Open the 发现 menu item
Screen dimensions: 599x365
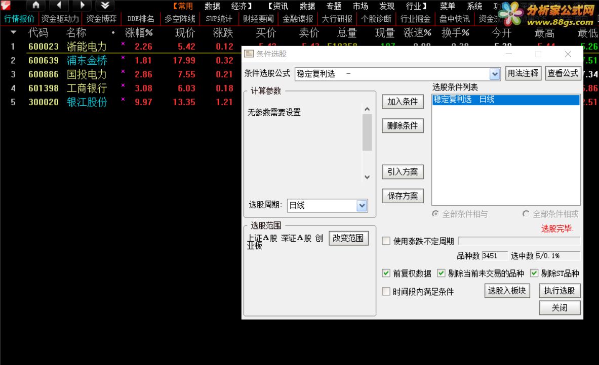pyautogui.click(x=386, y=6)
